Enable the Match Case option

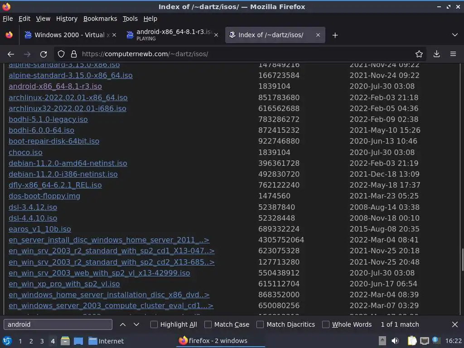coord(208,324)
